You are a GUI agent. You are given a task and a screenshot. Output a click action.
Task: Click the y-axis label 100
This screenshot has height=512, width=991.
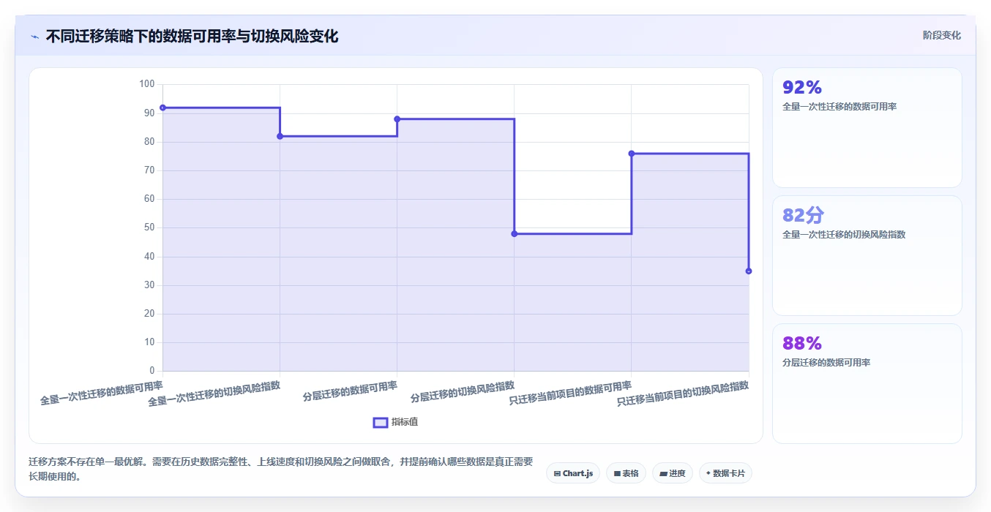(x=146, y=84)
